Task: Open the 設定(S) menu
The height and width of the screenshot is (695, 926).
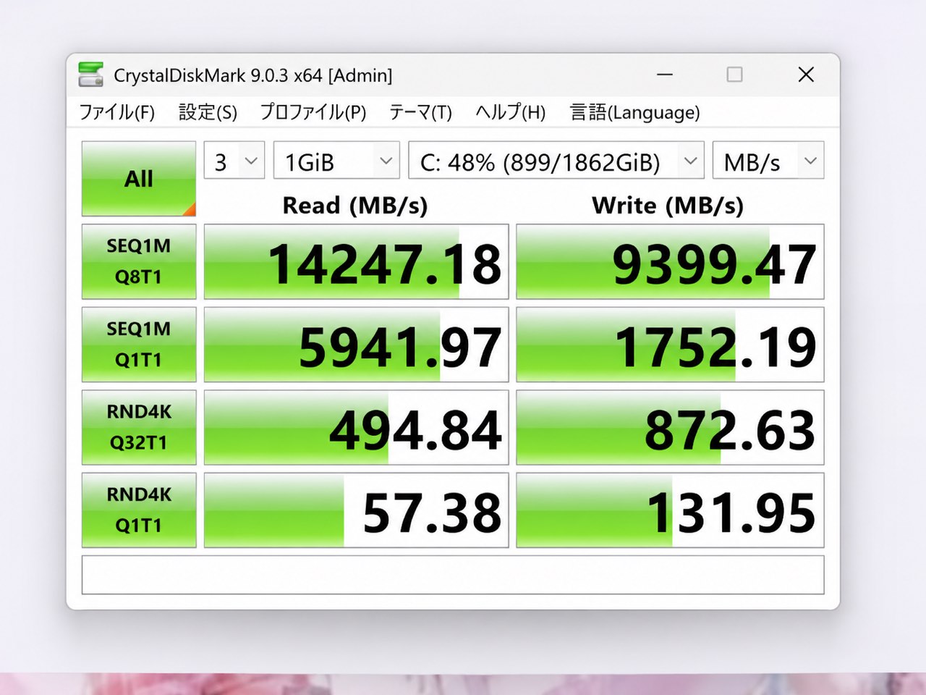Action: tap(208, 112)
